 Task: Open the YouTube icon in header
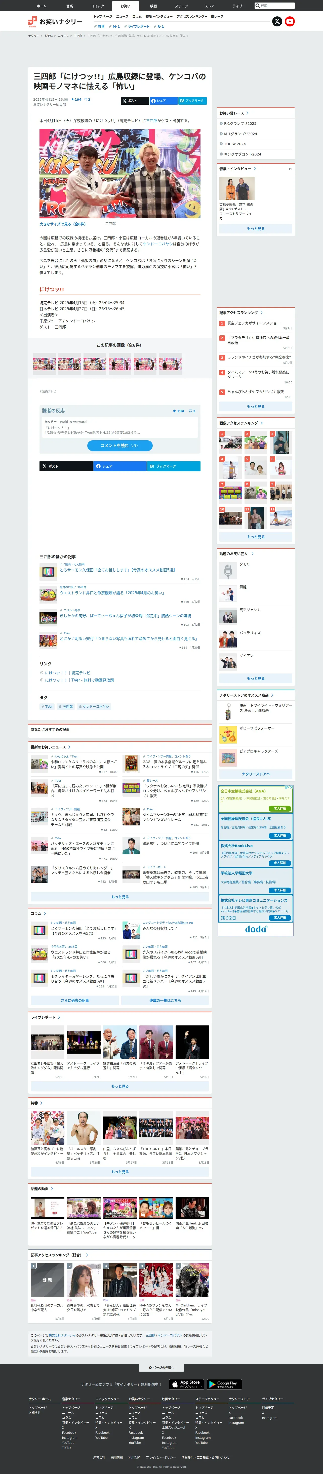click(290, 21)
